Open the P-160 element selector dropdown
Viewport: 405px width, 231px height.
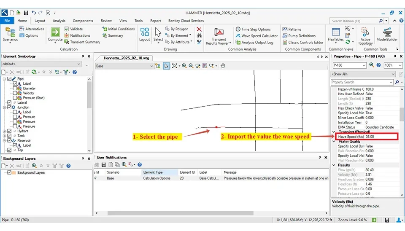point(364,65)
